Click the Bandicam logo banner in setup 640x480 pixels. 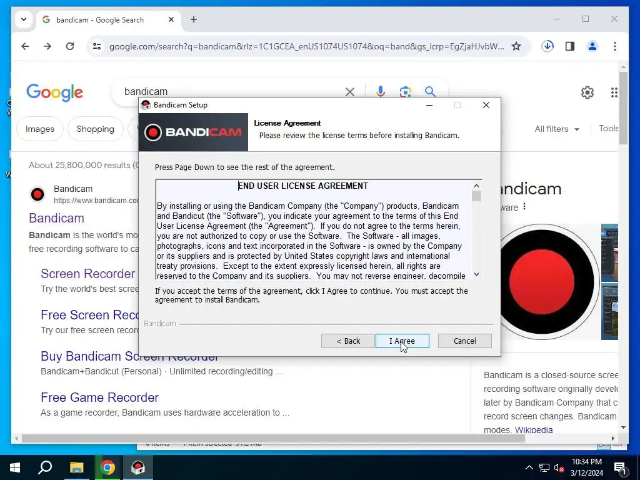(x=193, y=132)
